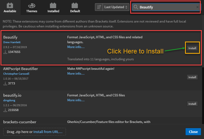This screenshot has width=204, height=139.
Task: Click the Installed tab brick icon
Action: [x=53, y=5]
